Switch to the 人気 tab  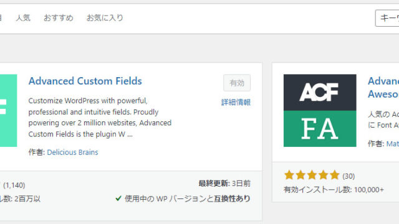tap(23, 18)
